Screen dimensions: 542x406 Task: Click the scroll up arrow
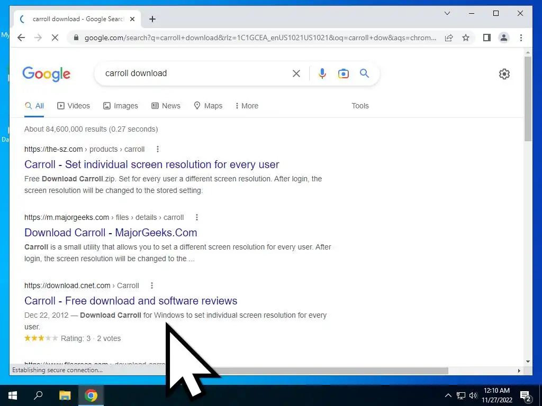(x=528, y=52)
